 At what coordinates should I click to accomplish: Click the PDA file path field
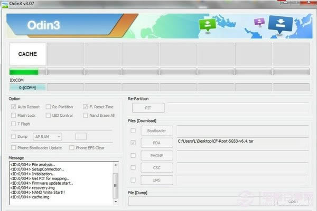click(243, 144)
